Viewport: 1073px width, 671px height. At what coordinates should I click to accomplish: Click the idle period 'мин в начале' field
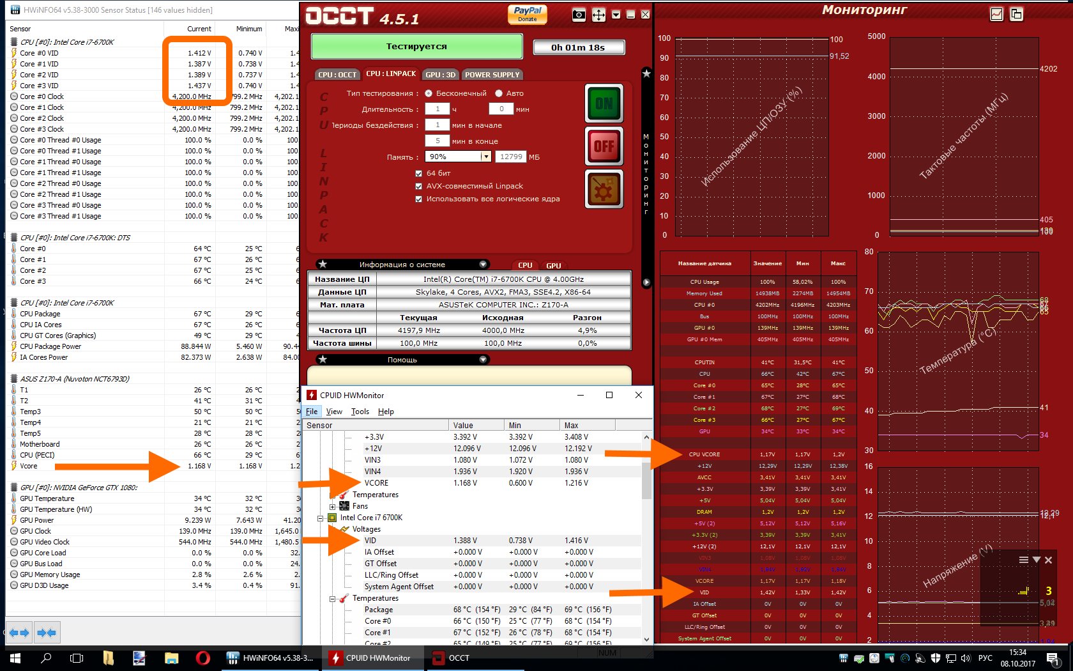[x=438, y=125]
